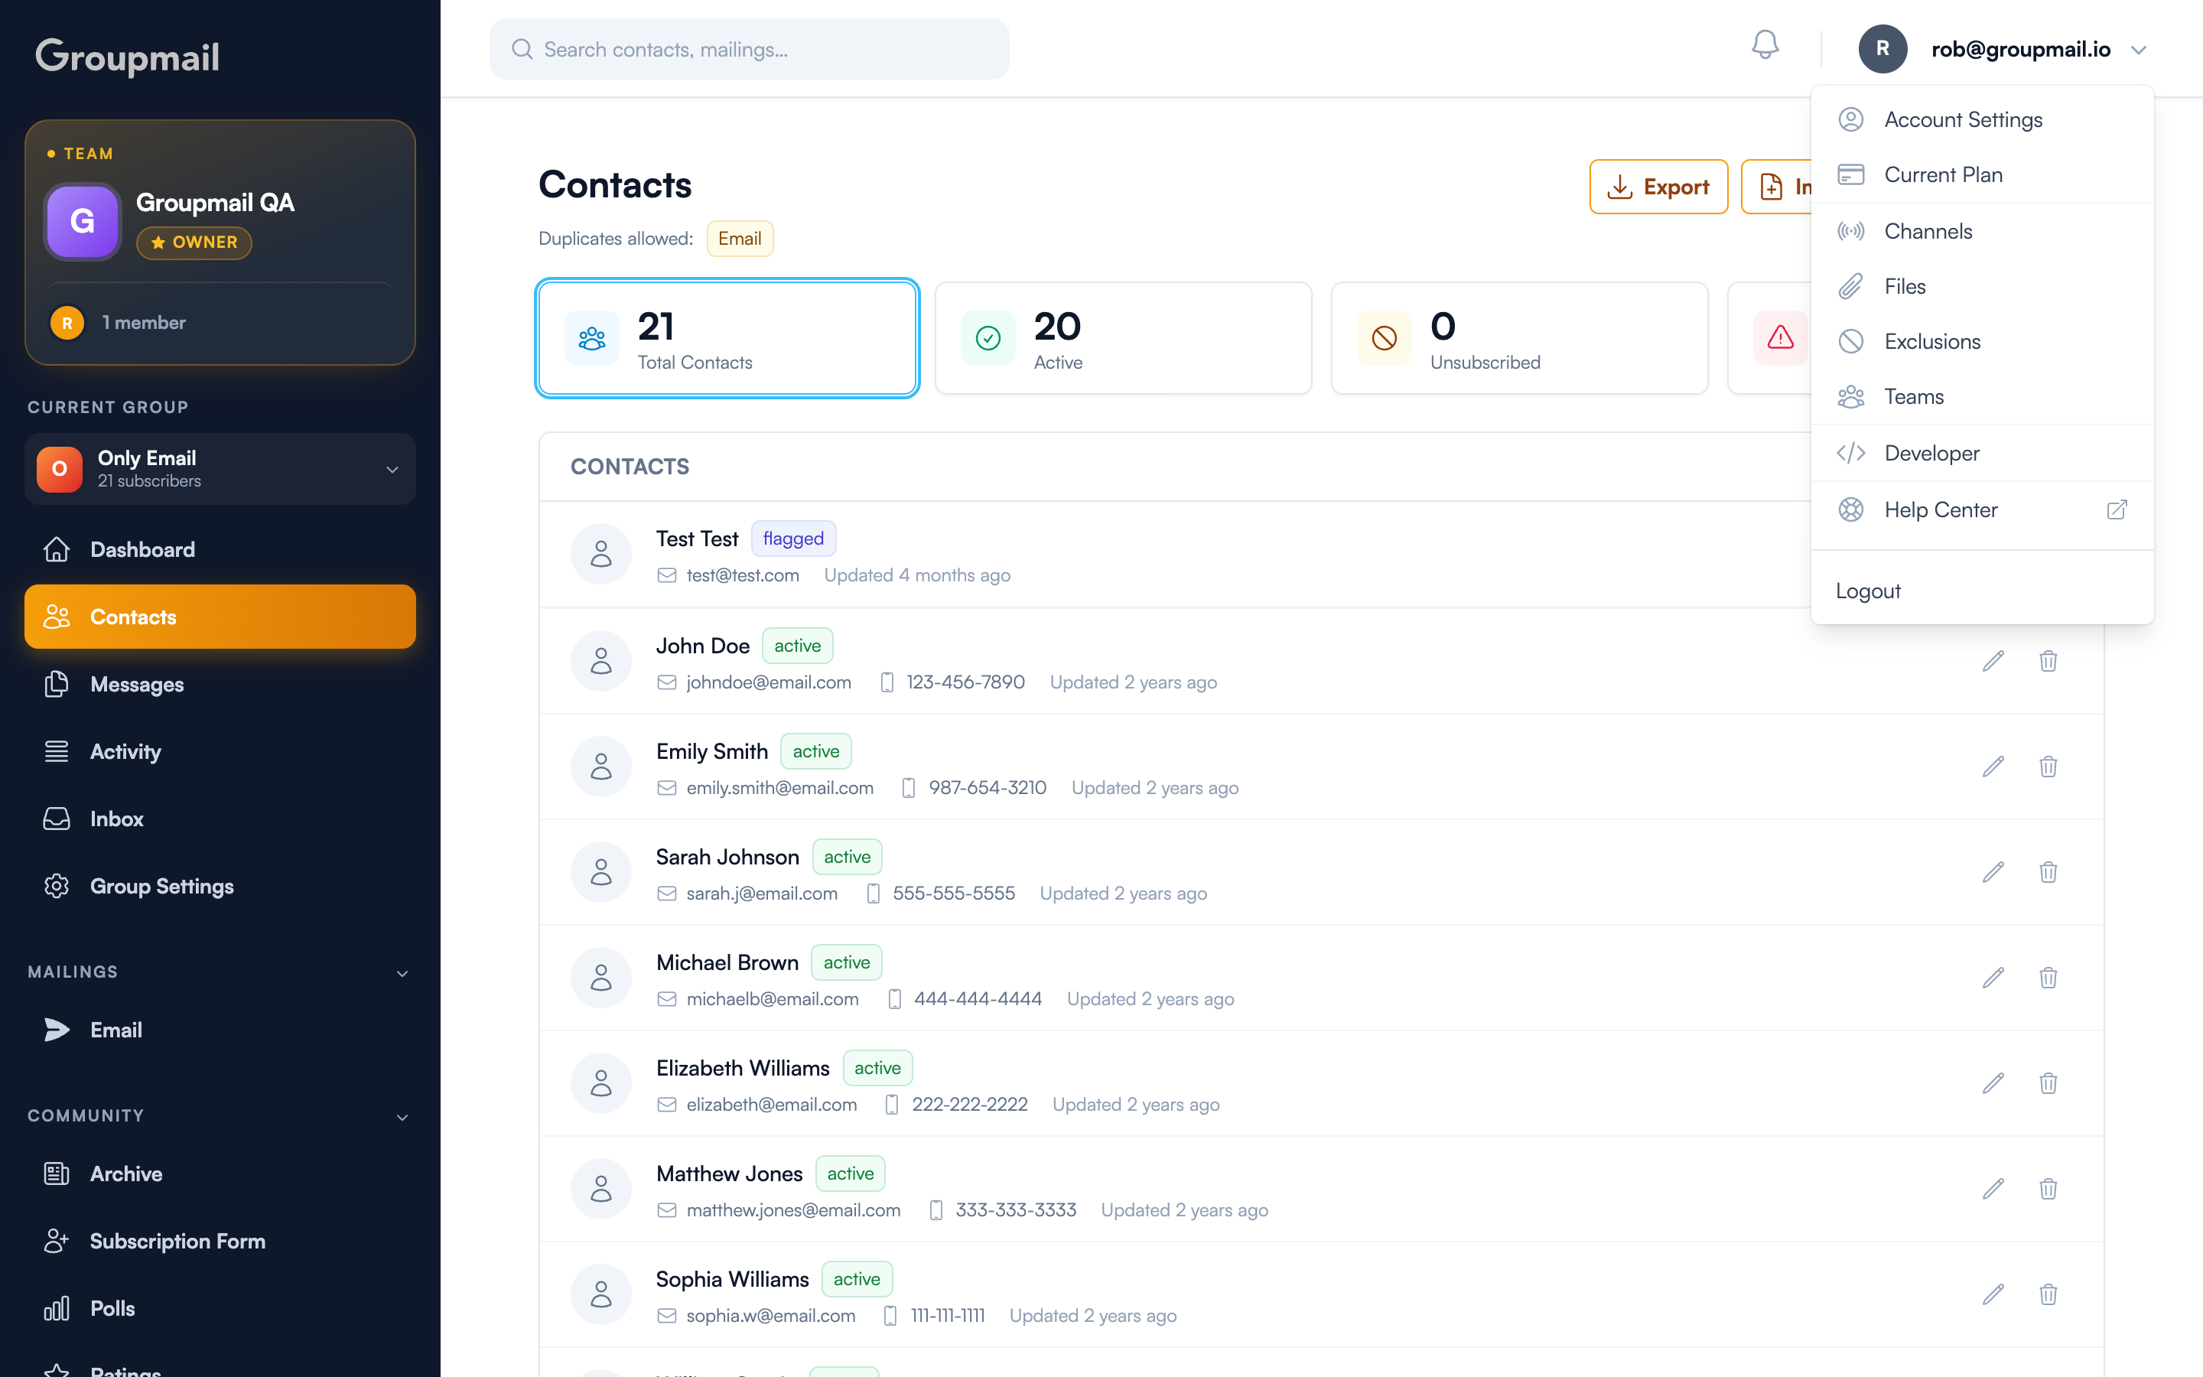Click the red warning triangle icon
2203x1377 pixels.
pos(1780,339)
